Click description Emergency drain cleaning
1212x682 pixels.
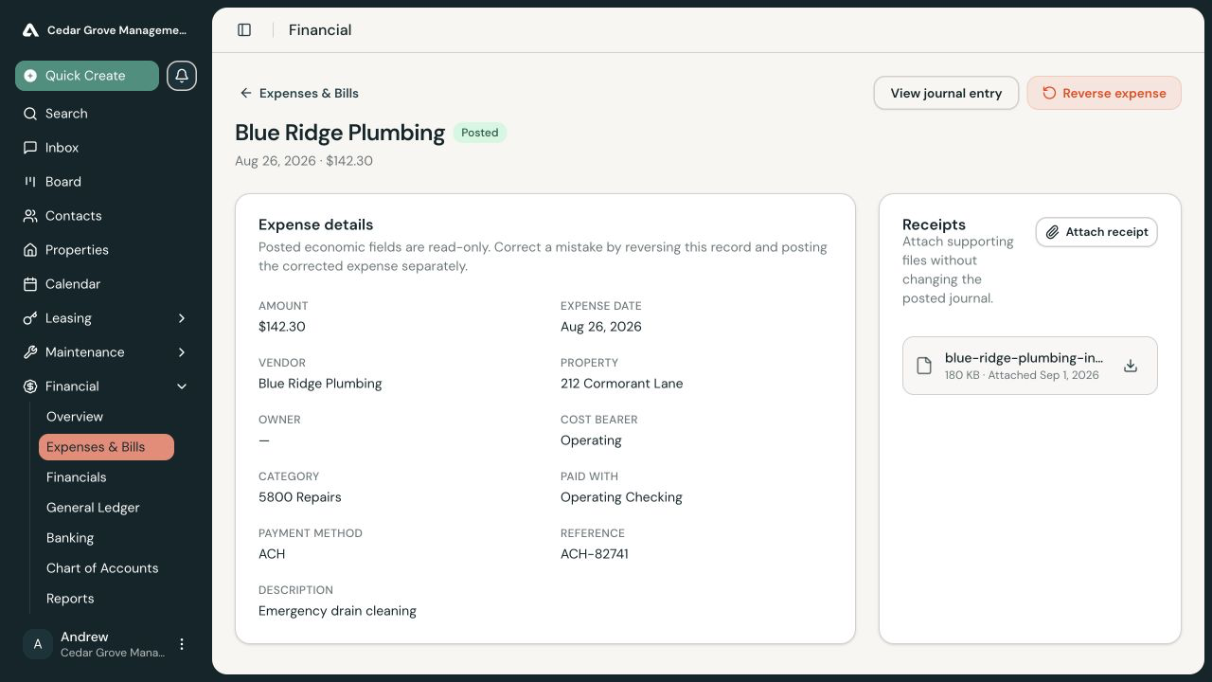pos(337,611)
